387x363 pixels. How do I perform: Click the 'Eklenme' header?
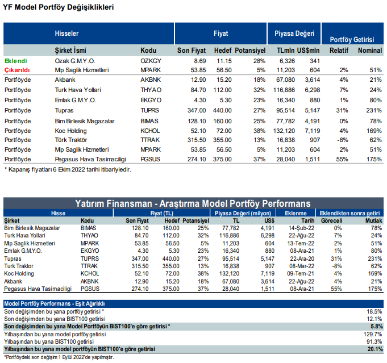296,213
